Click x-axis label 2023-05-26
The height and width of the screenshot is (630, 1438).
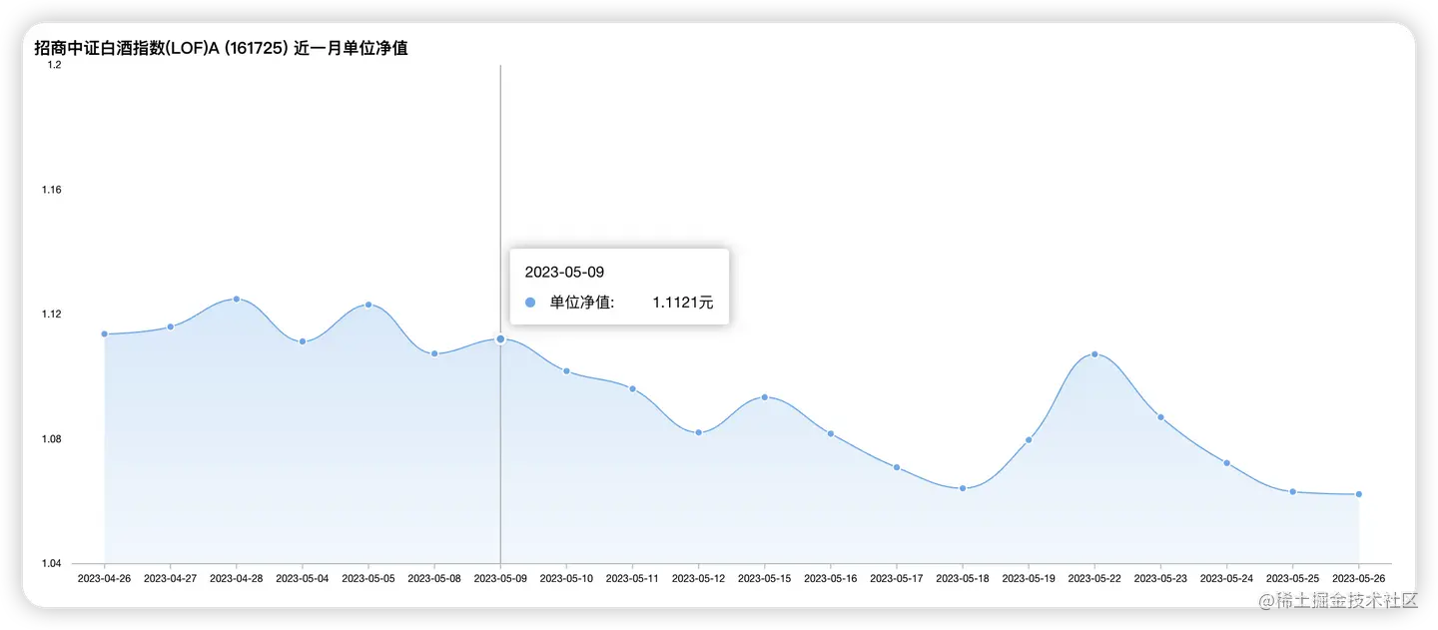click(1359, 578)
